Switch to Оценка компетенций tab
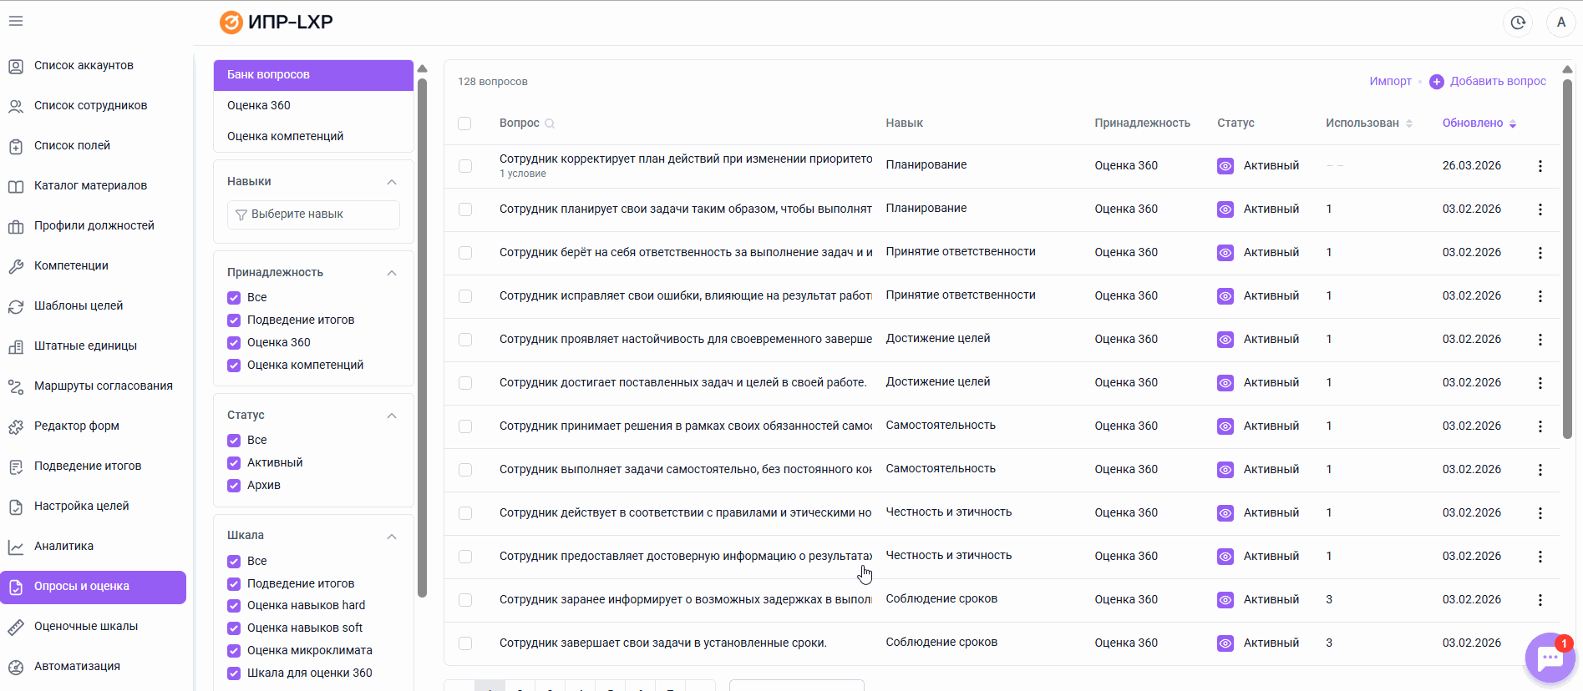The width and height of the screenshot is (1583, 691). pos(313,137)
